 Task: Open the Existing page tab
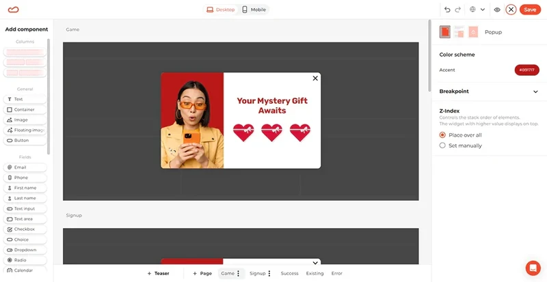click(315, 274)
